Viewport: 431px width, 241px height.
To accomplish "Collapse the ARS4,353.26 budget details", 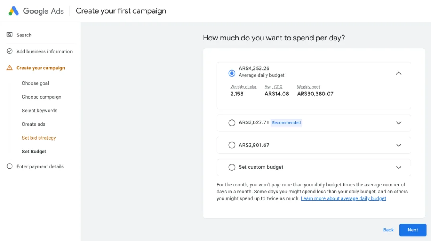I will (x=399, y=73).
